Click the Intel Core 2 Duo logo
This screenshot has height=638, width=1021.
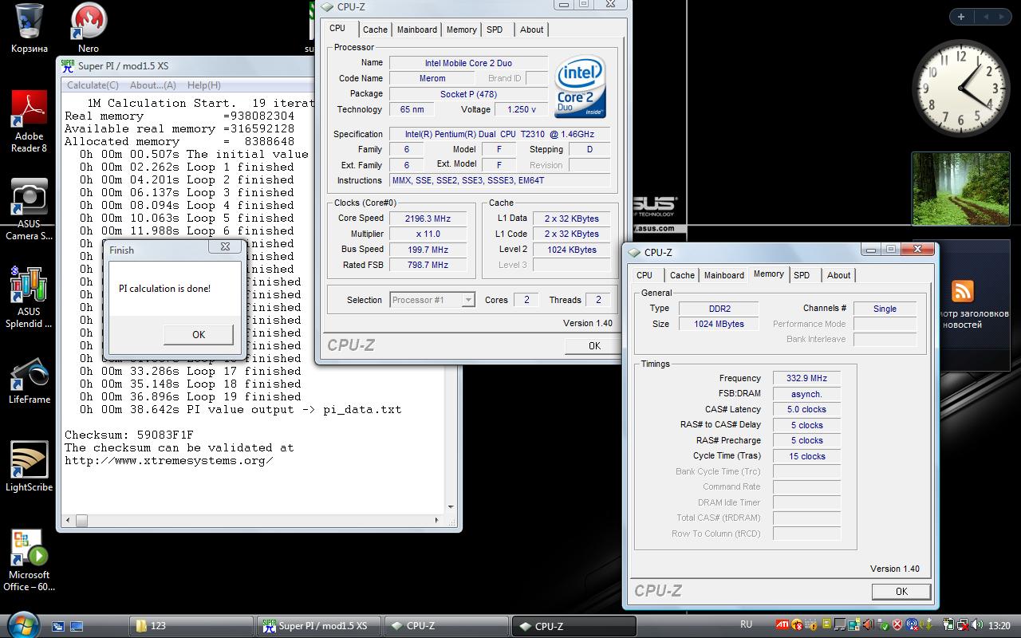point(580,86)
